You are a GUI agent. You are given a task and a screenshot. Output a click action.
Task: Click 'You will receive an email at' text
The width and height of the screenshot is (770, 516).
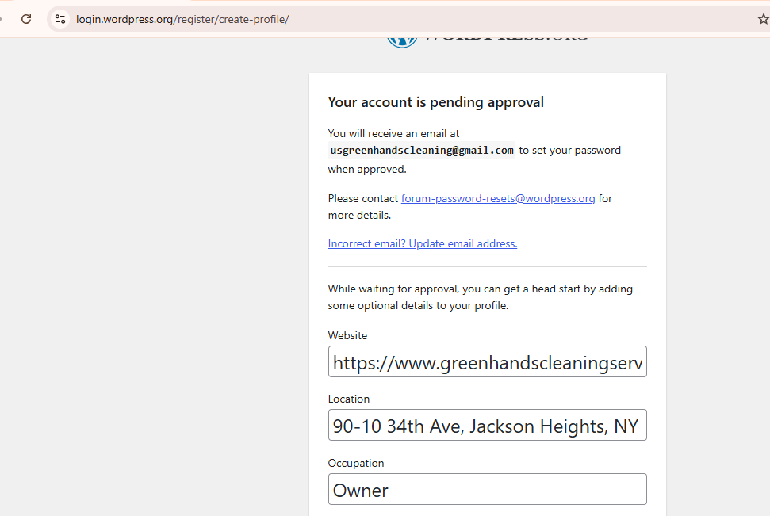point(393,133)
